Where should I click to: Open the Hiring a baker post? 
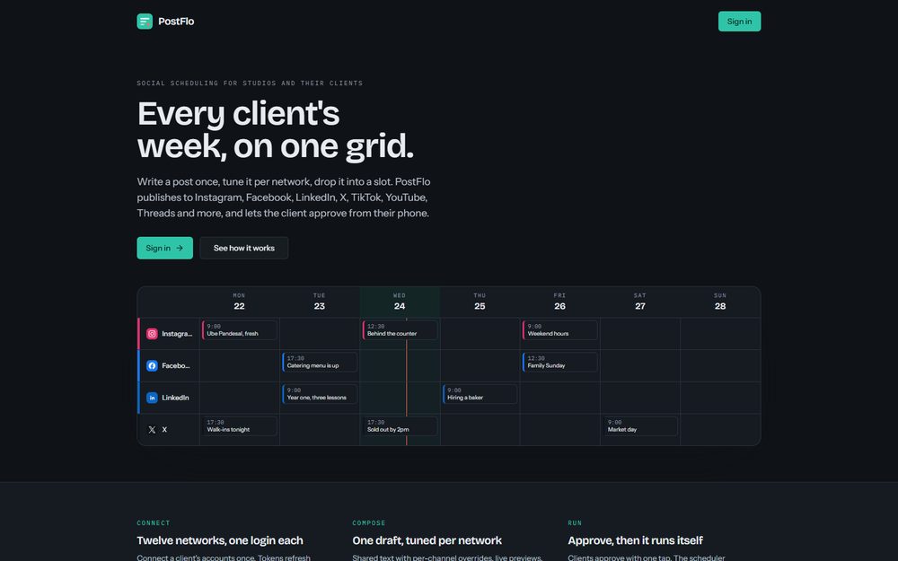click(x=480, y=394)
